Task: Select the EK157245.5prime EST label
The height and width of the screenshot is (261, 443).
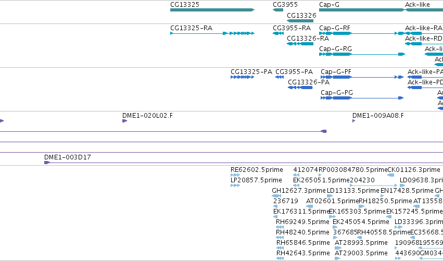Action: [x=414, y=212]
